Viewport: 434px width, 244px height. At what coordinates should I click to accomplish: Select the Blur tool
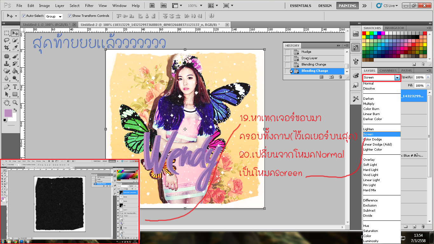(x=6, y=78)
